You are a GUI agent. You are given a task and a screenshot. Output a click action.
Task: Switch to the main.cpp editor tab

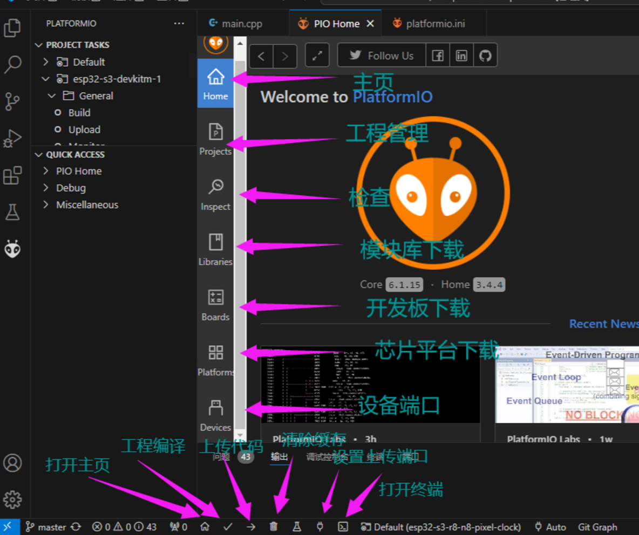(235, 24)
